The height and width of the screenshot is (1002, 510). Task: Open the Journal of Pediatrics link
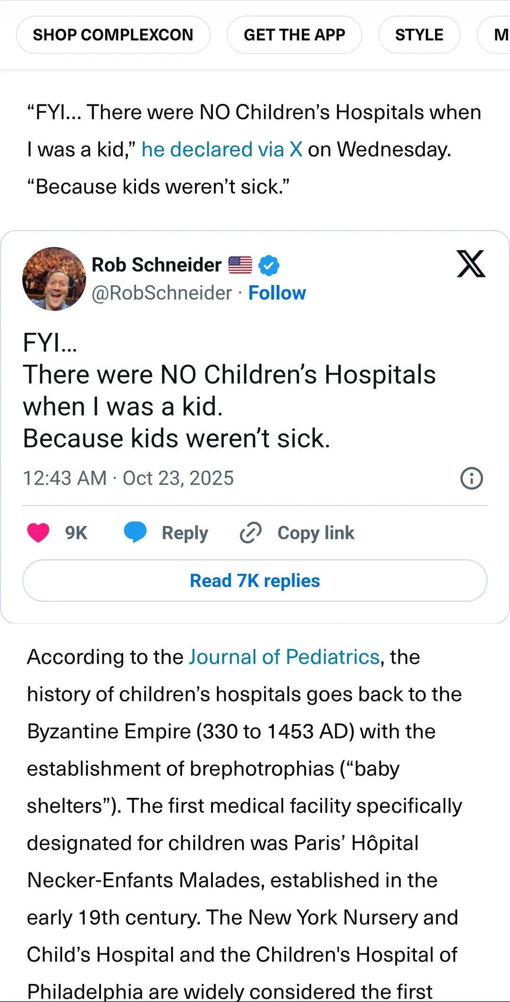284,657
